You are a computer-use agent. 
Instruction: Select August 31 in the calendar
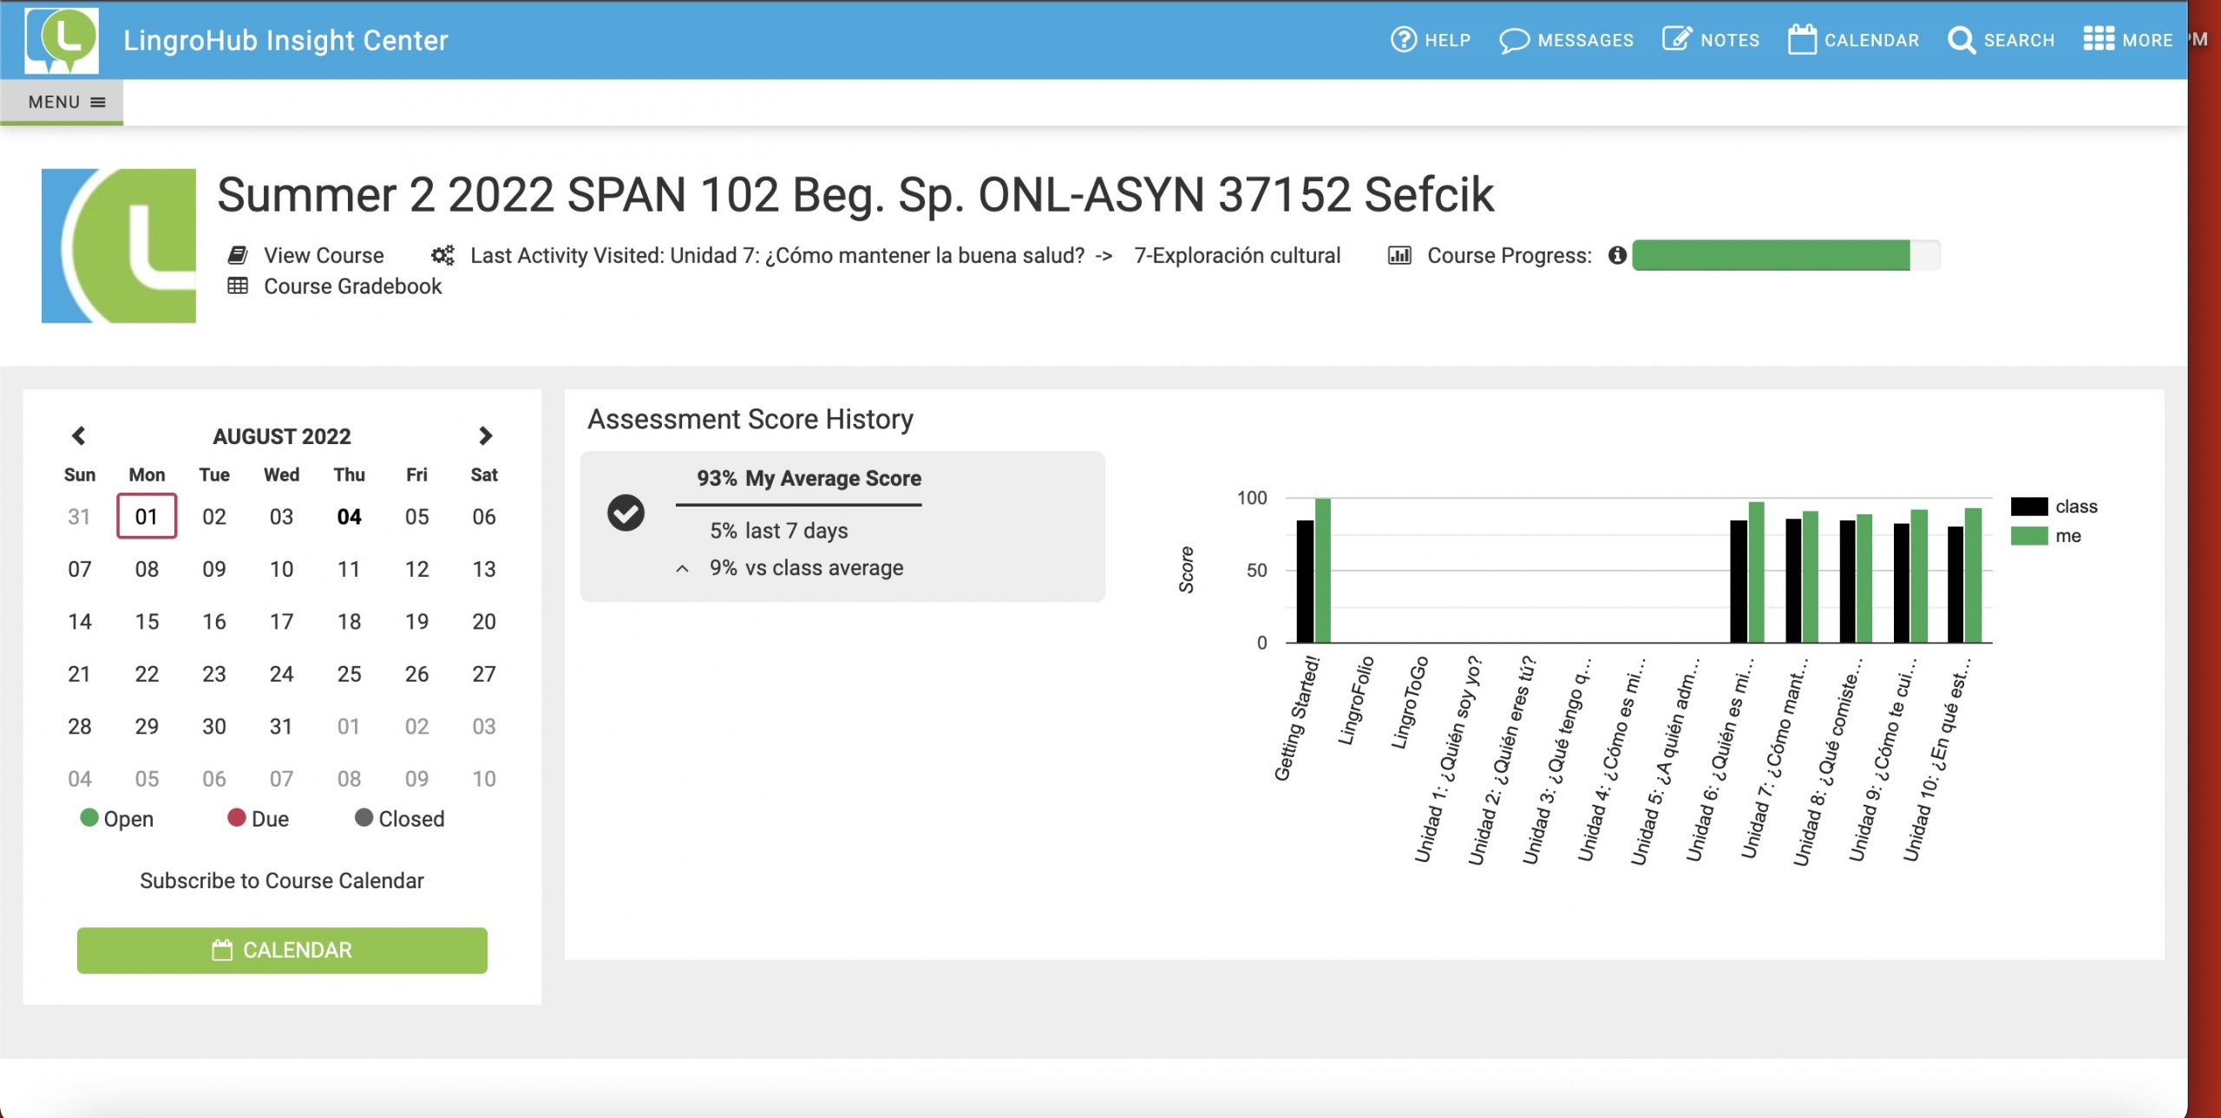(x=281, y=727)
